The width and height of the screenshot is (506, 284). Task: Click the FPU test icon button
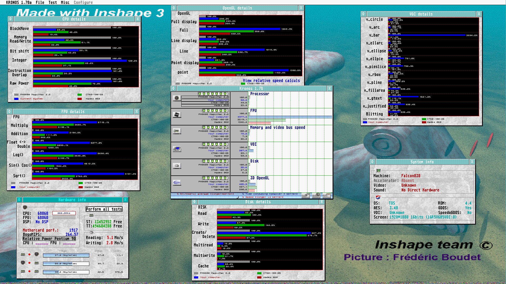click(177, 115)
